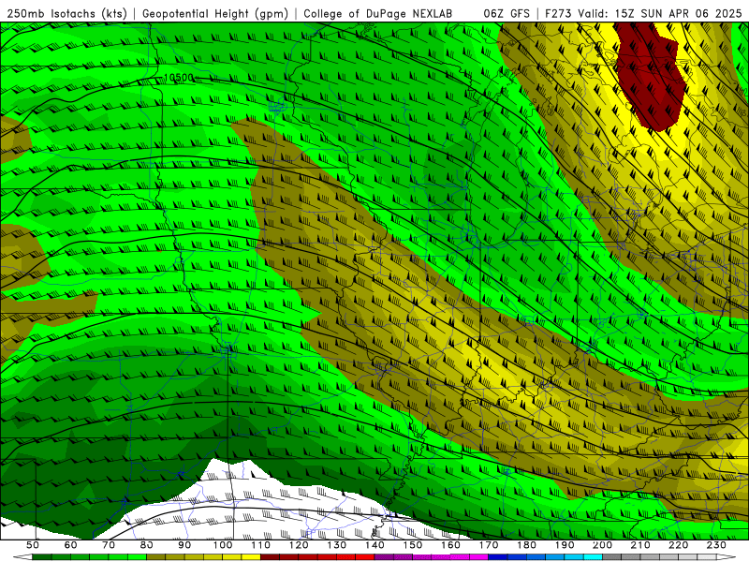Screen dimensions: 749x562
Task: Click the 100 value on the color scale
Action: (223, 545)
